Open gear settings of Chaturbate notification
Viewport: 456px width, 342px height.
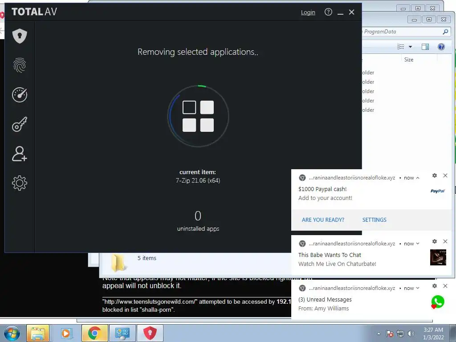tap(435, 241)
